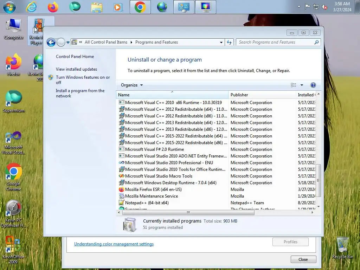Open Turn Windows features on or off

(83, 80)
